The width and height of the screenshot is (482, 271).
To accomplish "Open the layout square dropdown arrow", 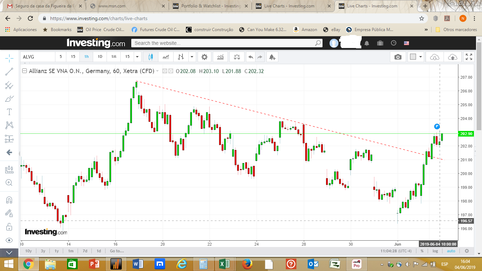I will (x=421, y=57).
